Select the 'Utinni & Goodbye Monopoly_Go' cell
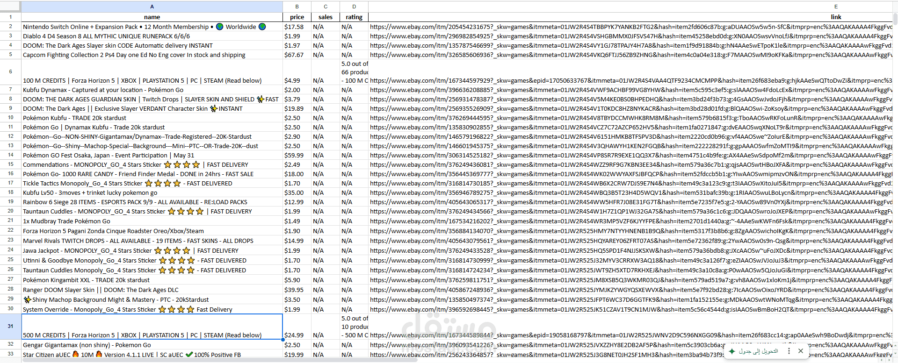This screenshot has height=363, width=898. (x=152, y=260)
